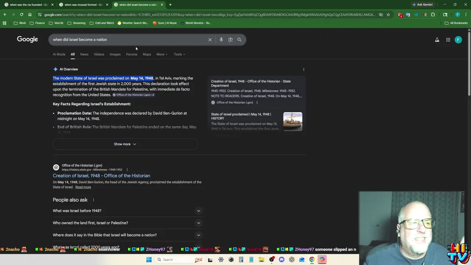Open the eye-slash third-party cookies icon
471x265 pixels.
pos(381,15)
